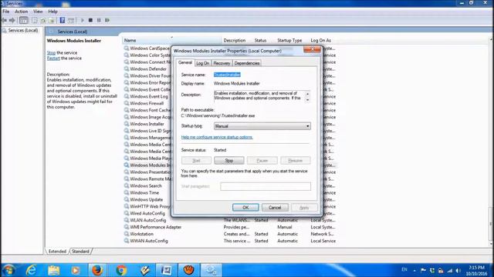The image size is (494, 277).
Task: Open the Help menu
Action: 52,12
